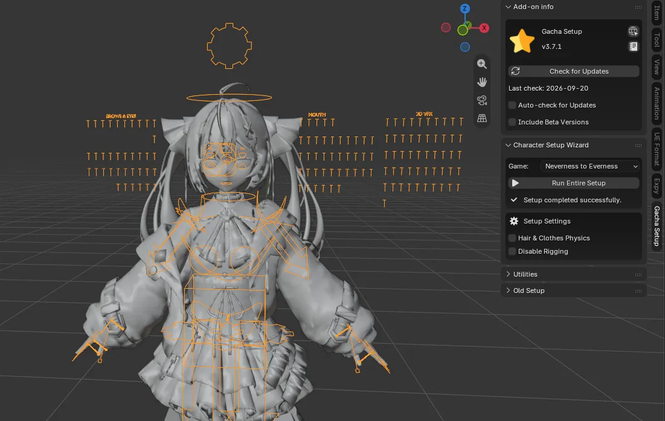Select the gear-shaped root bone widget
Screen dimensions: 665x421
tap(230, 46)
